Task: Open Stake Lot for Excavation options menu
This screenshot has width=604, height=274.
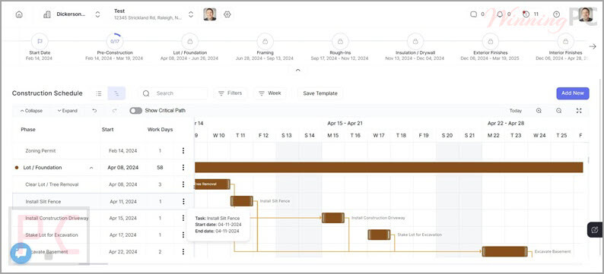Action: (183, 235)
